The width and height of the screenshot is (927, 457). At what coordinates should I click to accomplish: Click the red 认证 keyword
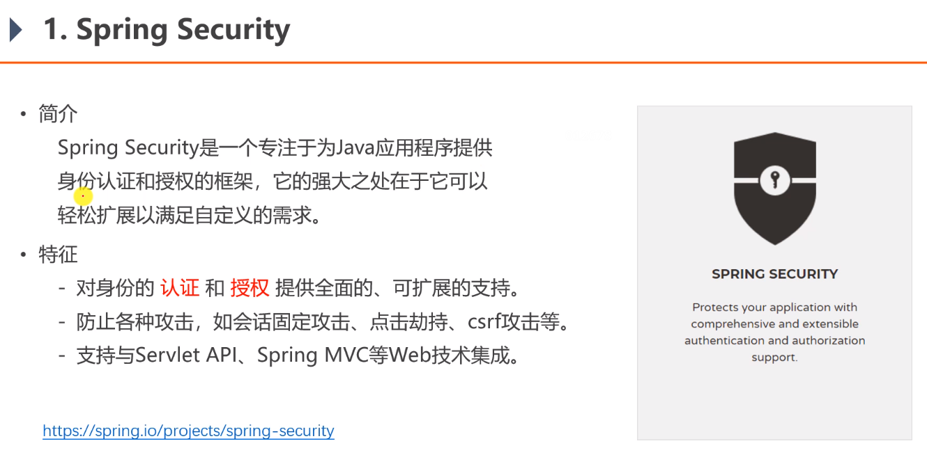click(180, 287)
